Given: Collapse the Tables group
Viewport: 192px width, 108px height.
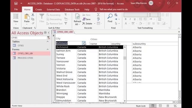Looking at the screenshot, I should (48, 42).
